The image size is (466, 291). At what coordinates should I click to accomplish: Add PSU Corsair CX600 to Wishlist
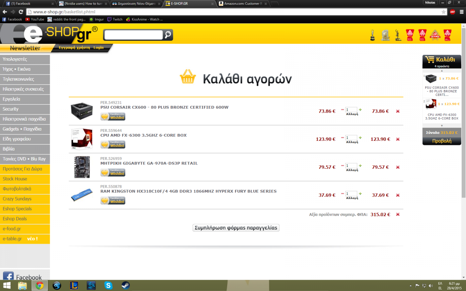click(x=113, y=117)
